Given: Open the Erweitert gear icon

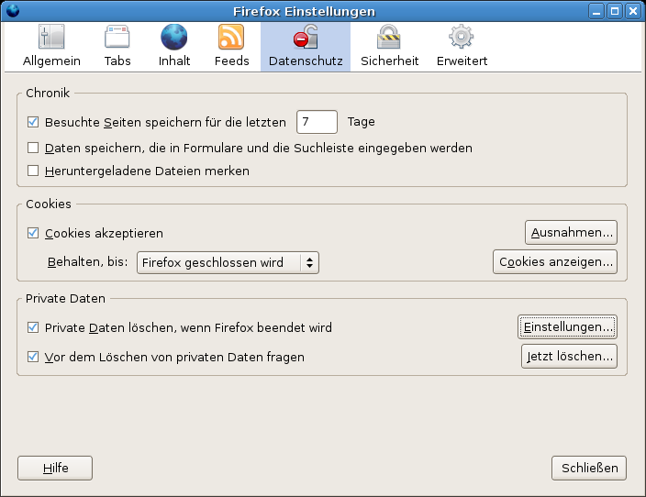Looking at the screenshot, I should click(x=462, y=37).
